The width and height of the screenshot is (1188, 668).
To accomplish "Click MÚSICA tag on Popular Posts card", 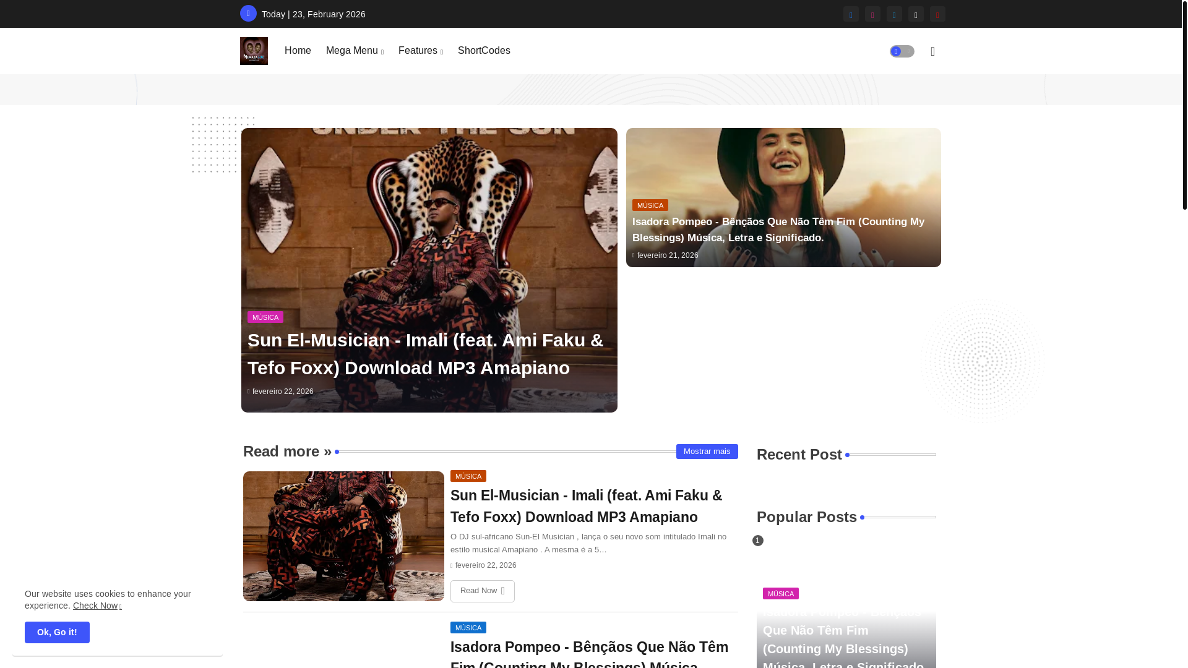I will click(781, 593).
